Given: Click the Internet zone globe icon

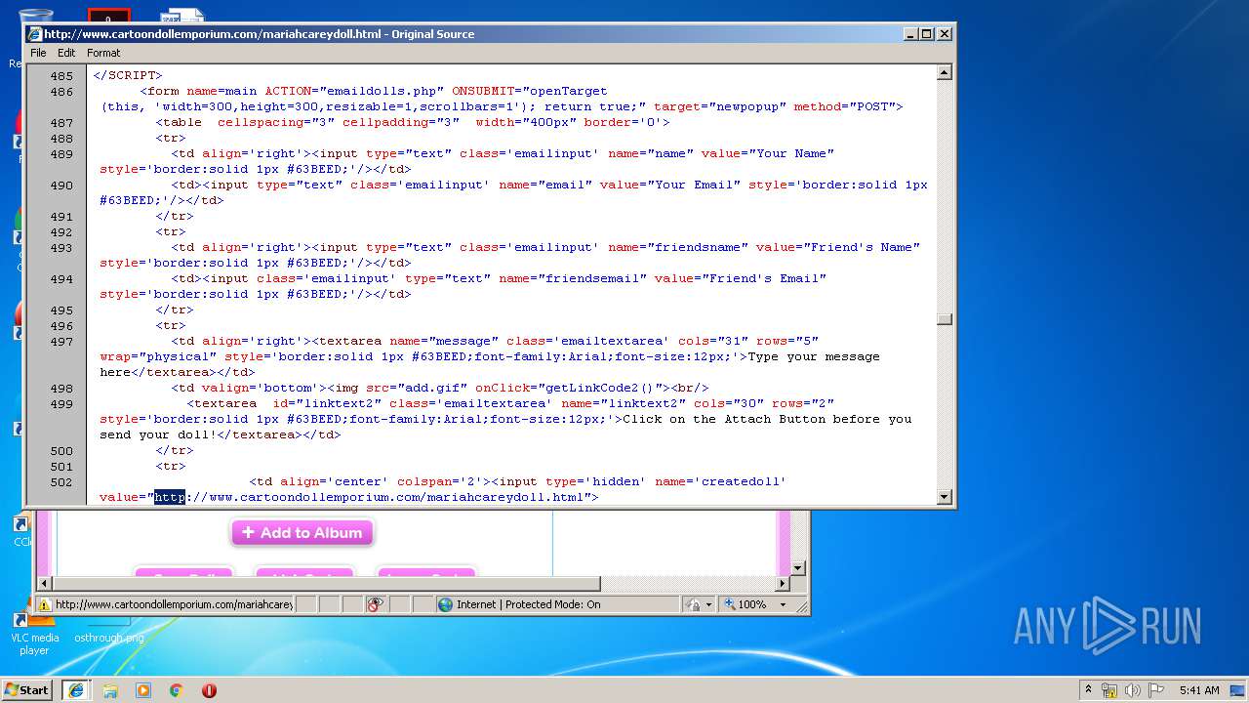Looking at the screenshot, I should click(446, 604).
